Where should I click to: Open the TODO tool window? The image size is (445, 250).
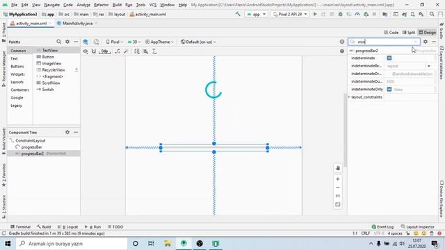(115, 227)
